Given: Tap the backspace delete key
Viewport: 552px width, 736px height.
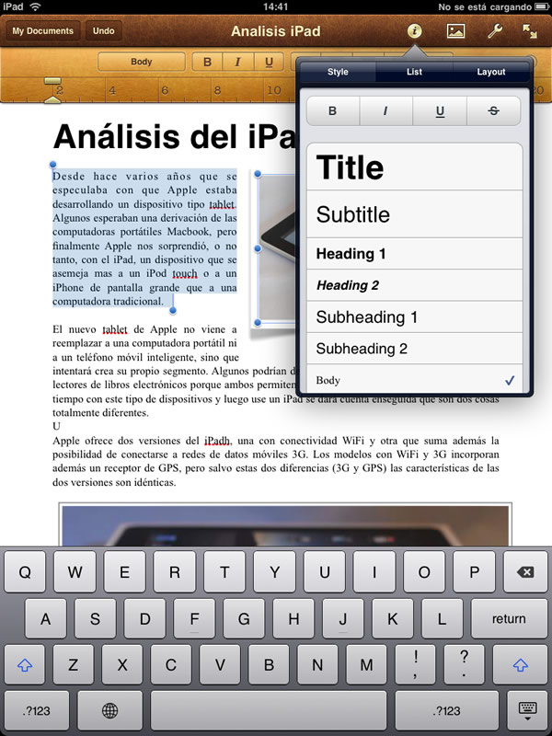Looking at the screenshot, I should (525, 571).
